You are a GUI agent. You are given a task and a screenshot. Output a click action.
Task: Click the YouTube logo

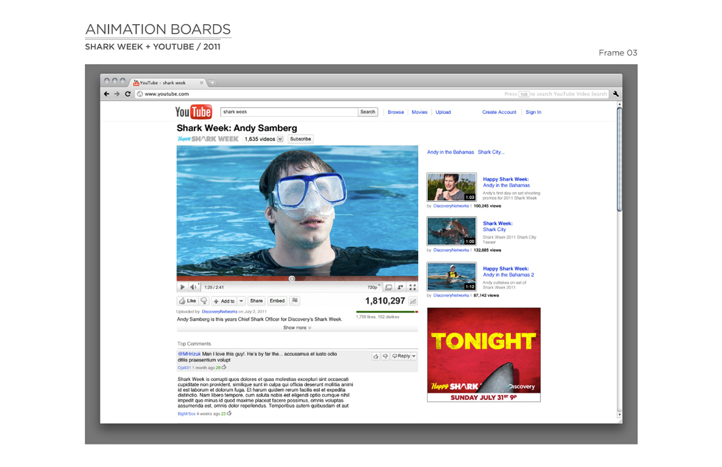(x=193, y=112)
